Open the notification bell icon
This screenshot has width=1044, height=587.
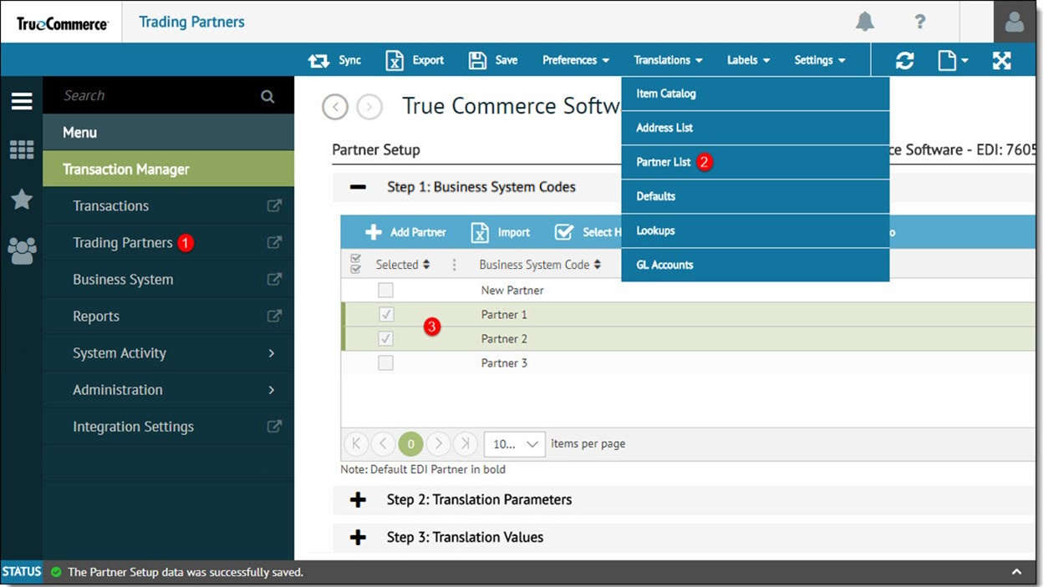[865, 22]
